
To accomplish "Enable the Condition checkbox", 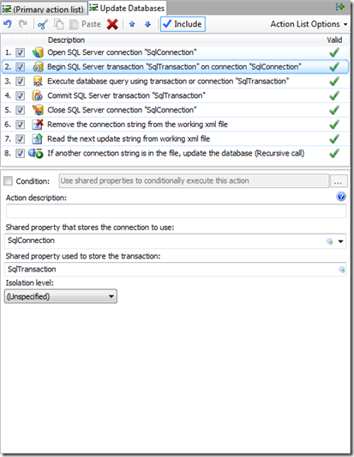I will point(9,181).
